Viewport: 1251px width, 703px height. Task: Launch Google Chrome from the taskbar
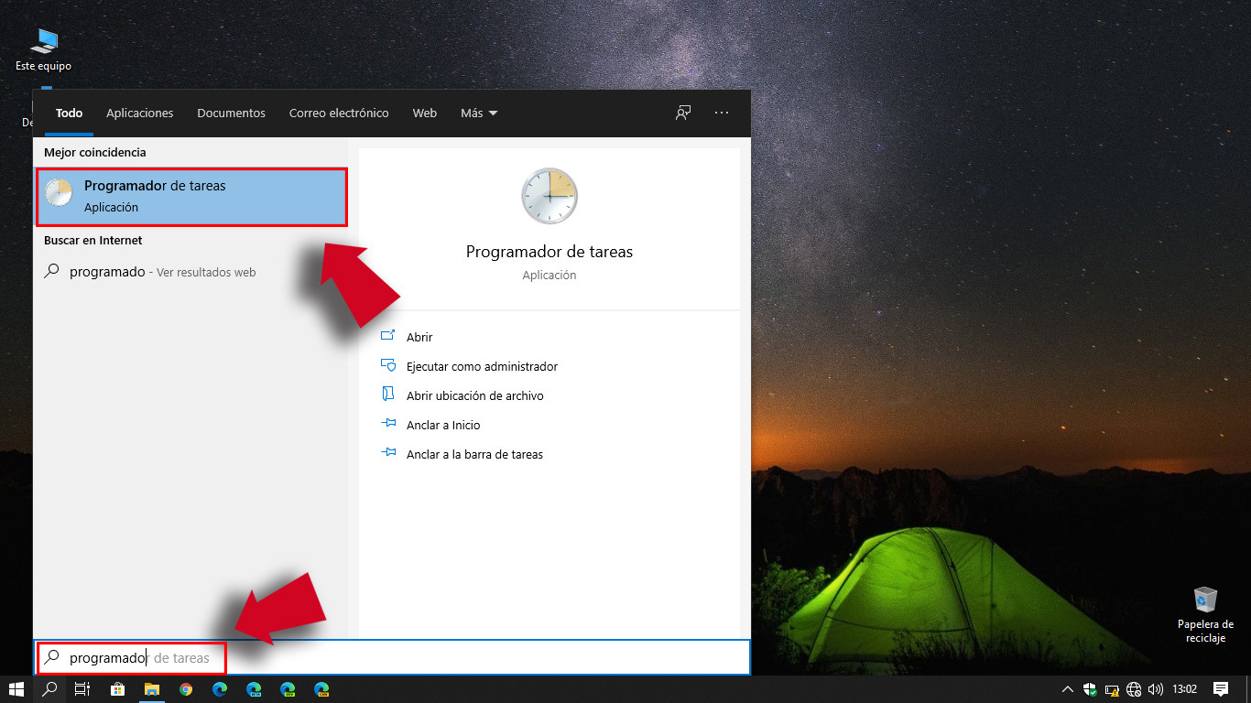[186, 689]
